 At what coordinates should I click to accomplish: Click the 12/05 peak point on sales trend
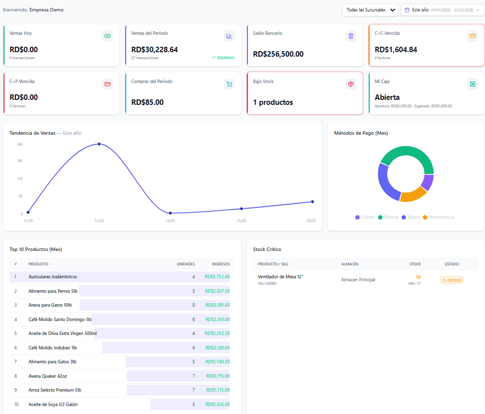[99, 144]
